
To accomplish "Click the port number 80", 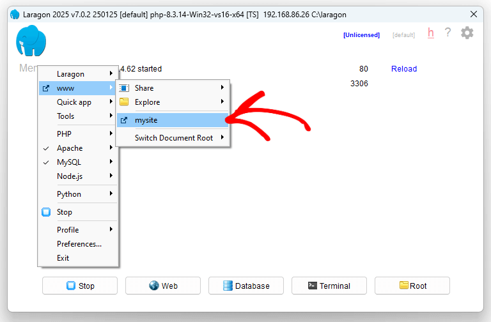I will (364, 69).
